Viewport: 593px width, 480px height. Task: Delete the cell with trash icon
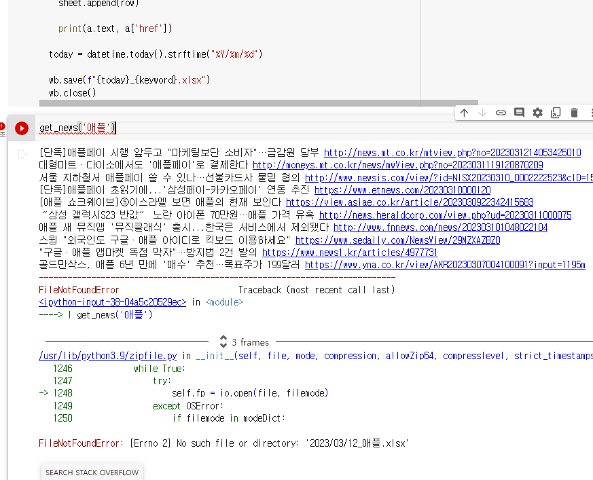pyautogui.click(x=574, y=113)
